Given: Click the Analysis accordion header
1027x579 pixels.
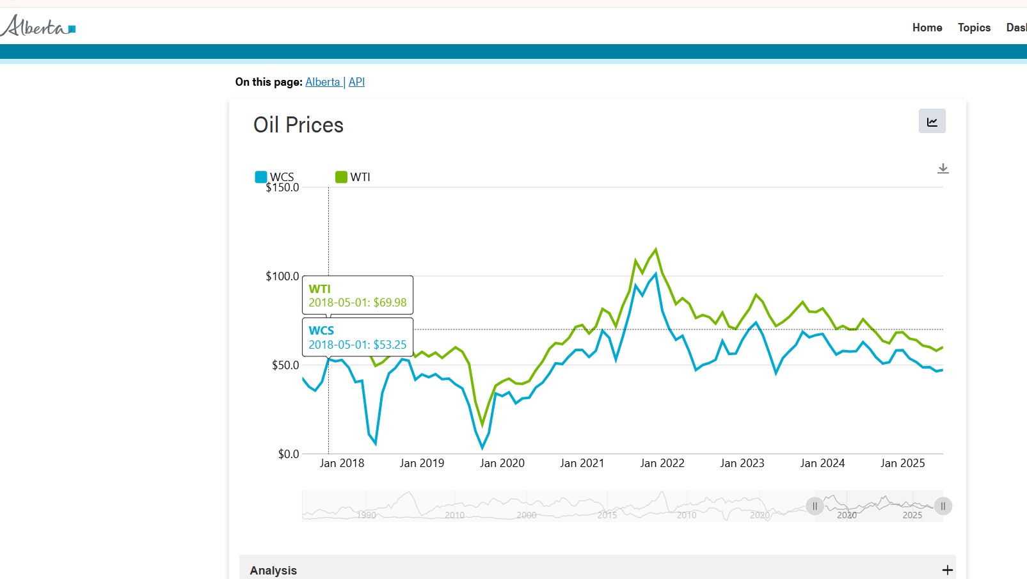Looking at the screenshot, I should [x=273, y=570].
